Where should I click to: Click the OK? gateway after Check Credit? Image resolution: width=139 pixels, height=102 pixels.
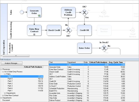click(x=68, y=30)
